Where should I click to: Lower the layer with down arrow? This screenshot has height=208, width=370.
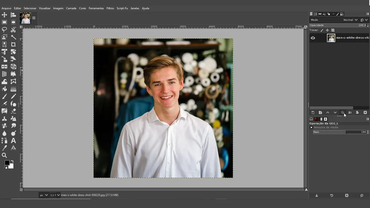pyautogui.click(x=335, y=112)
